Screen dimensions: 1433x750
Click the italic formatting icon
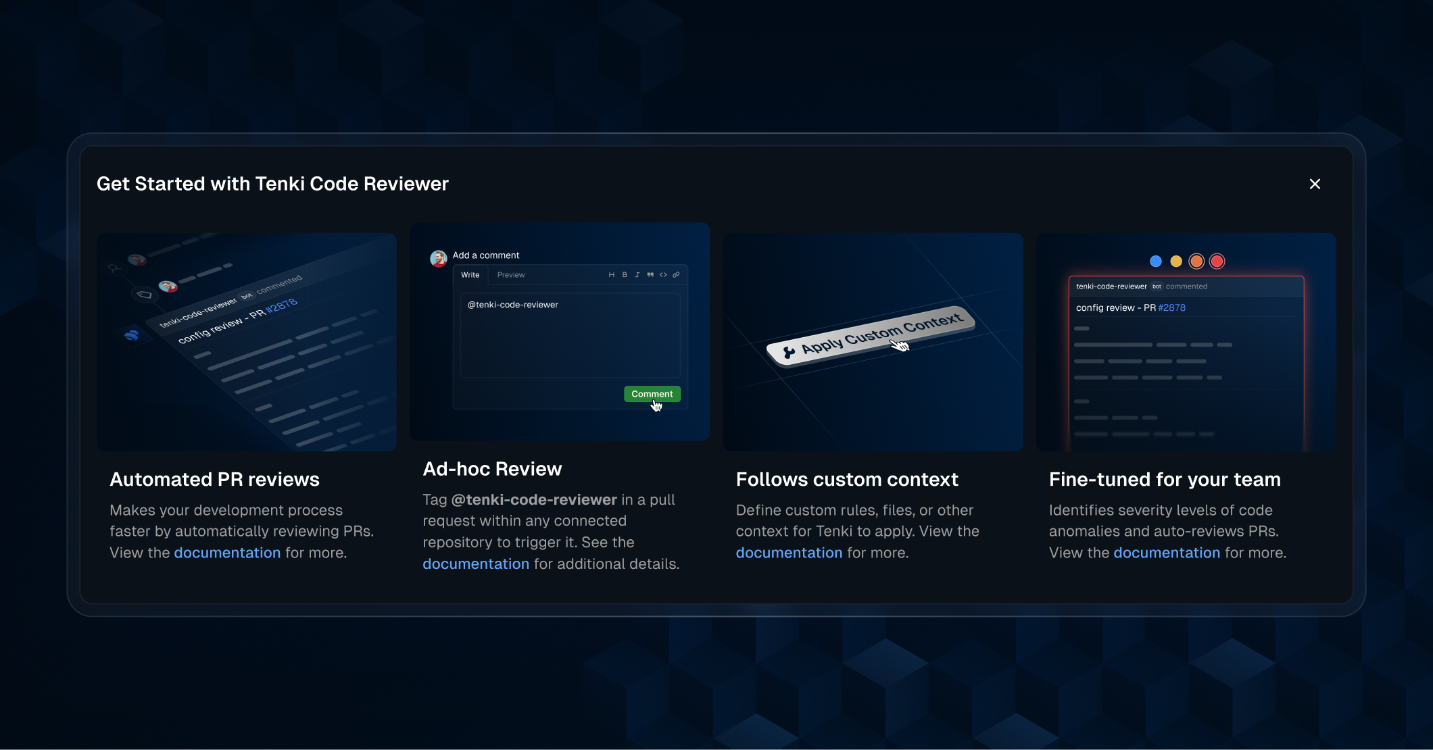pyautogui.click(x=637, y=275)
